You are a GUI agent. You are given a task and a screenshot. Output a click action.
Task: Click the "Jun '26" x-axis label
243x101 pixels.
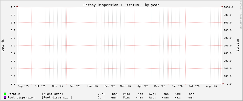pos(177,86)
